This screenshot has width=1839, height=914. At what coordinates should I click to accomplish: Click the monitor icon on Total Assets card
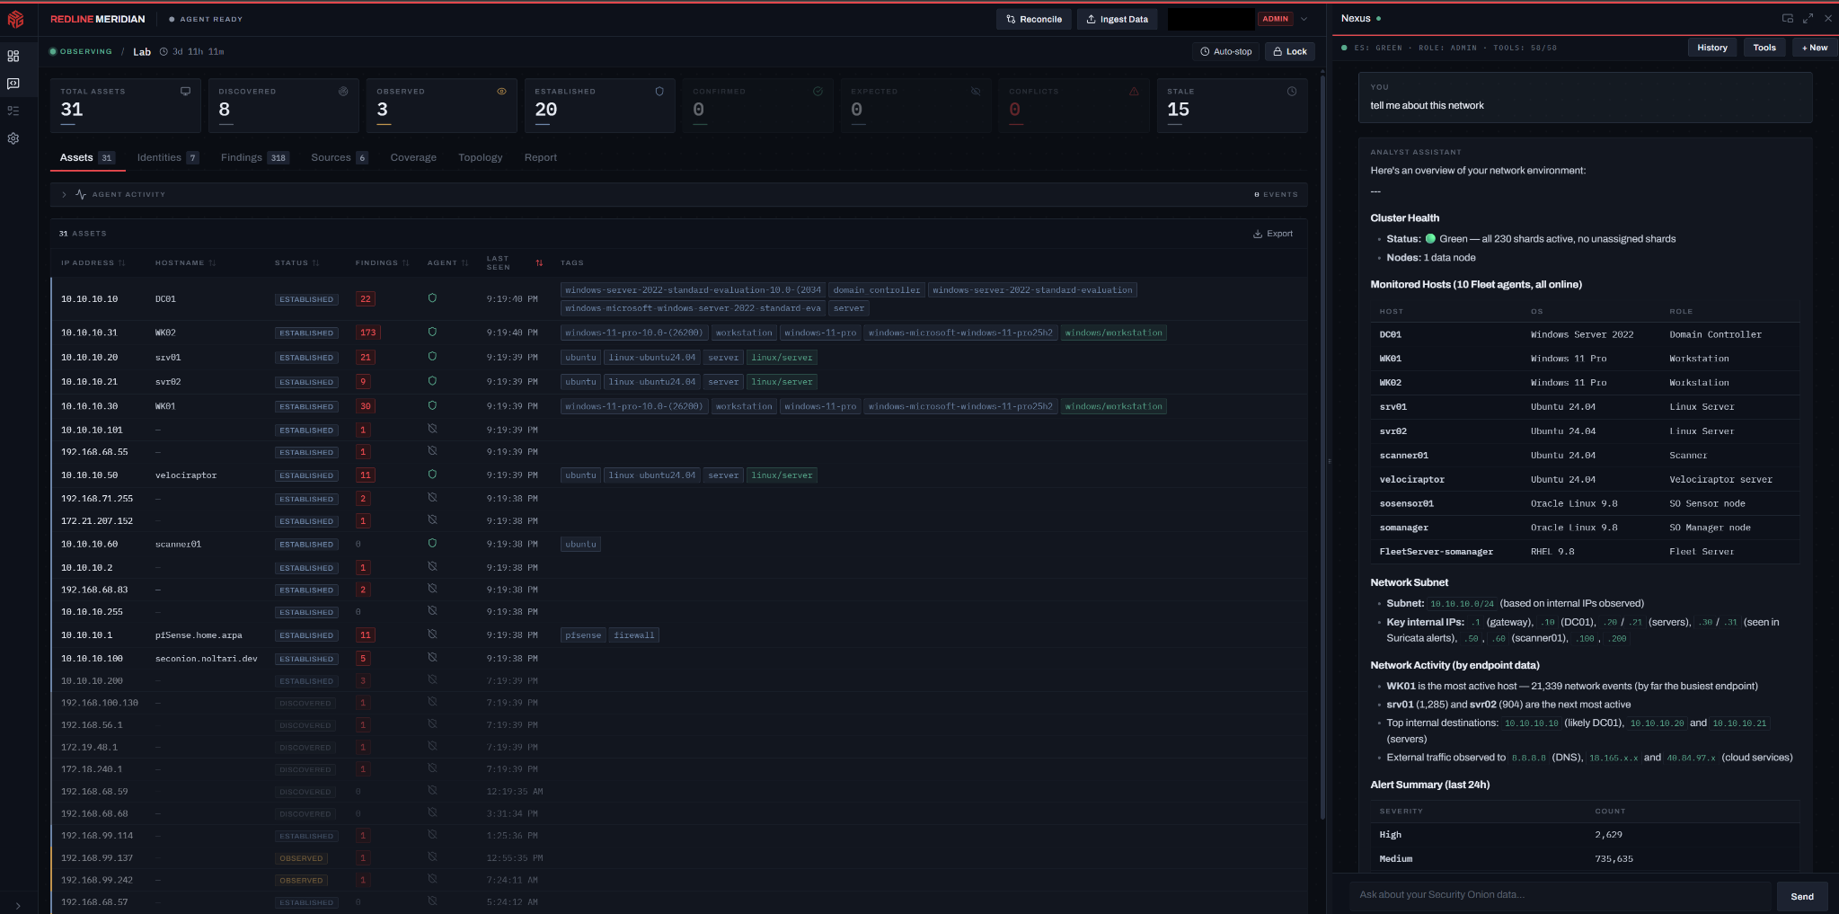185,91
